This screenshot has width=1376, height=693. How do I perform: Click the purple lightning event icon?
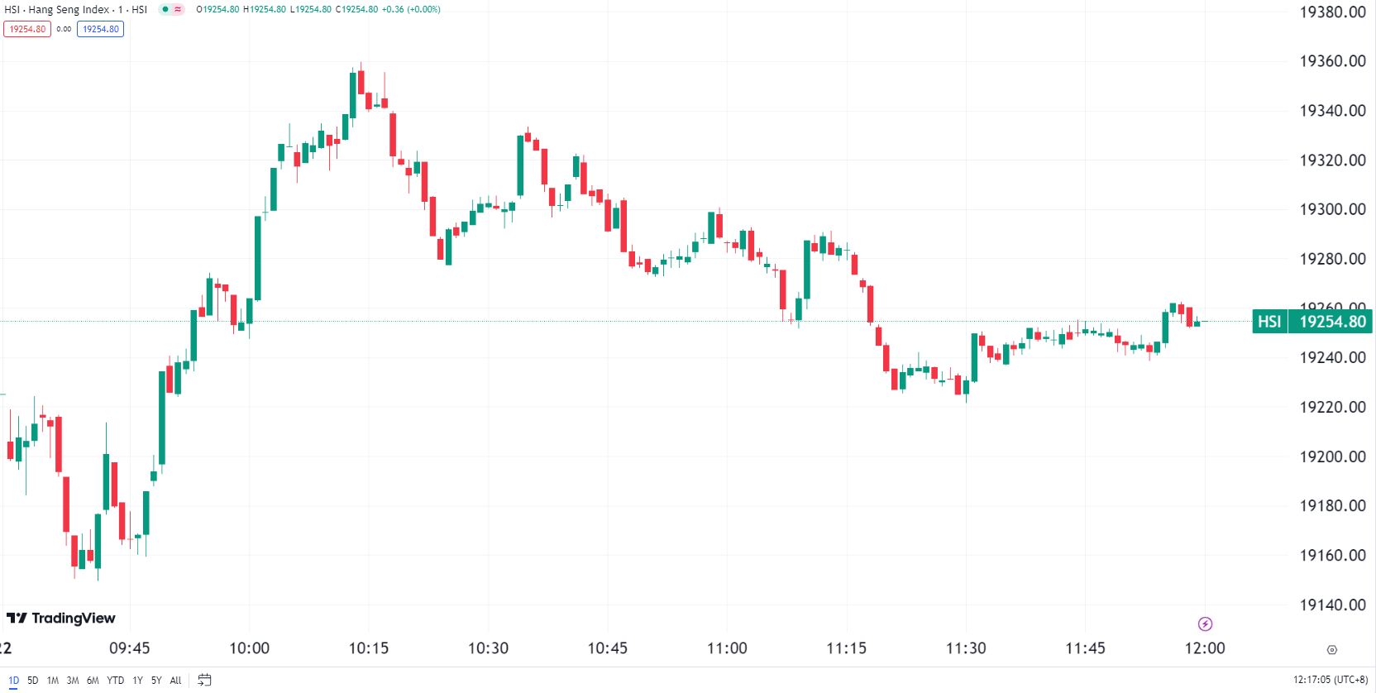[x=1205, y=624]
